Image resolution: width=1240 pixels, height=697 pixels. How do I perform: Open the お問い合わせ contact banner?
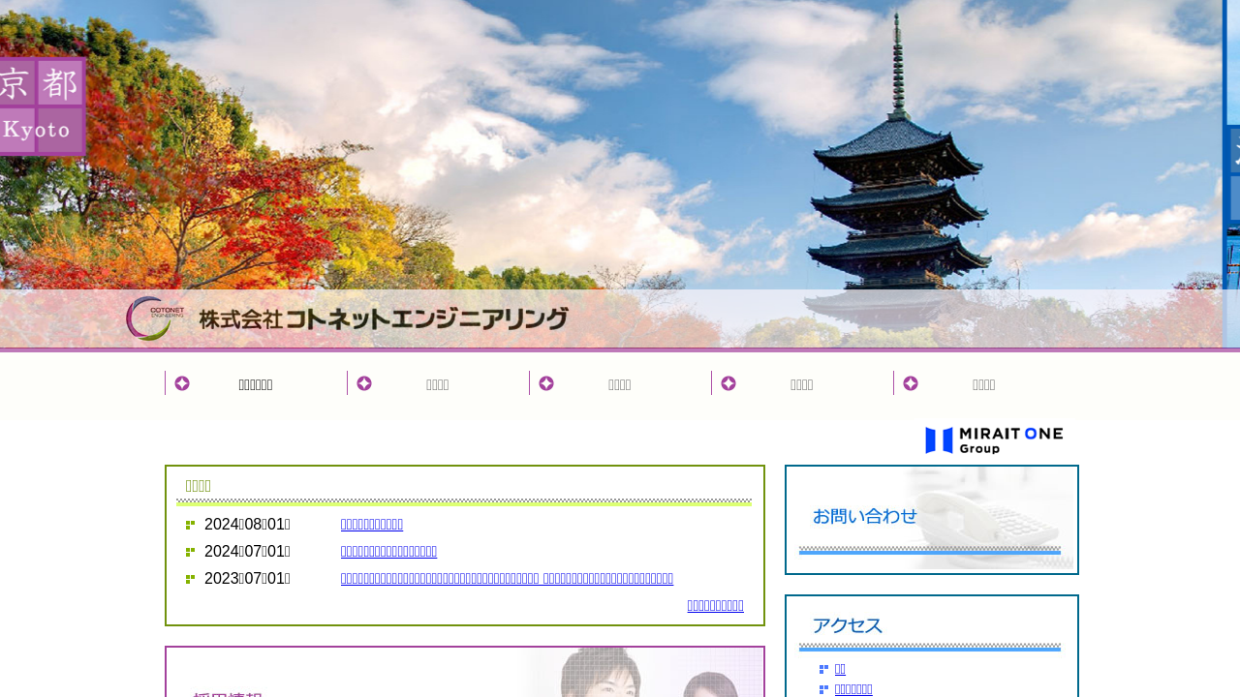coord(931,520)
